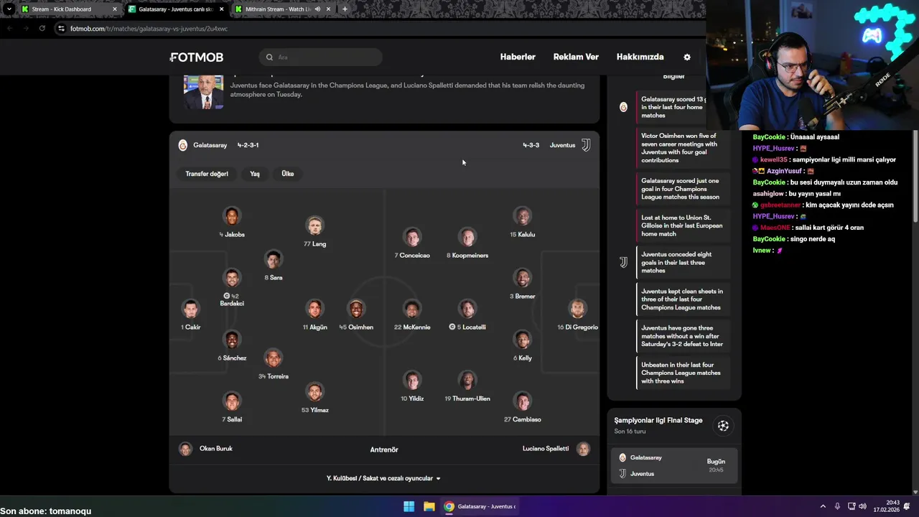The width and height of the screenshot is (919, 517).
Task: Open a new browser tab
Action: [345, 9]
